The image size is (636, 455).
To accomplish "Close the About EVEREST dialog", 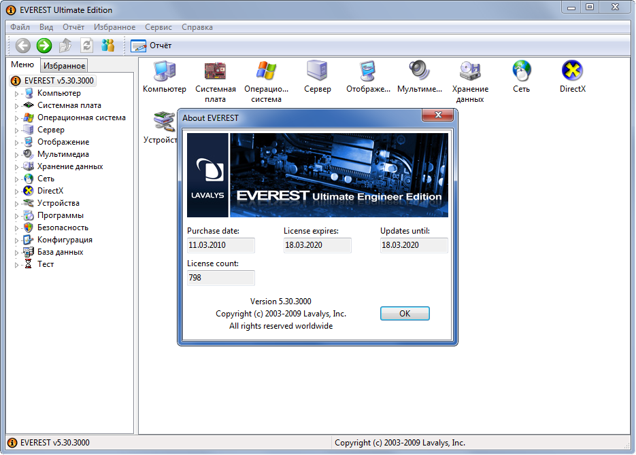I will tap(437, 115).
